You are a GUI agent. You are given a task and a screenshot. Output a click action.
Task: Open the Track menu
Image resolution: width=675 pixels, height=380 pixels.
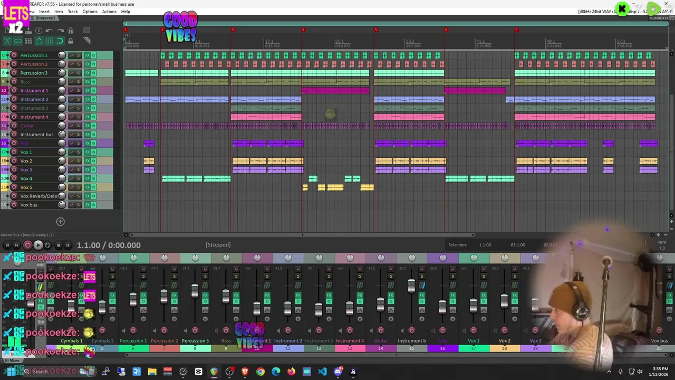pyautogui.click(x=73, y=12)
